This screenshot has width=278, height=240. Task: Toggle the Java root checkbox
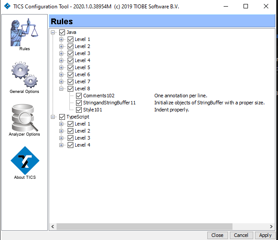[62, 32]
